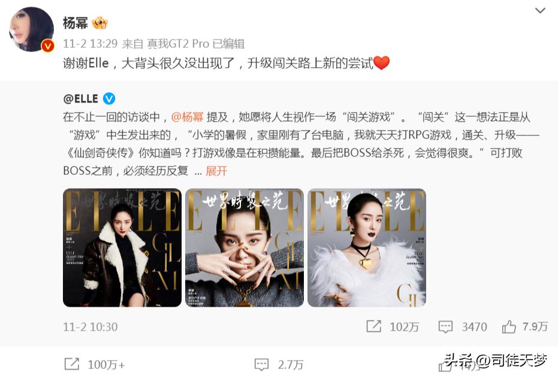Open the post options chevron menu

[x=540, y=11]
